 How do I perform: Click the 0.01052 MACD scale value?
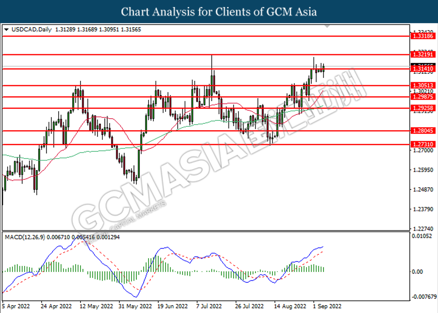pos(422,236)
